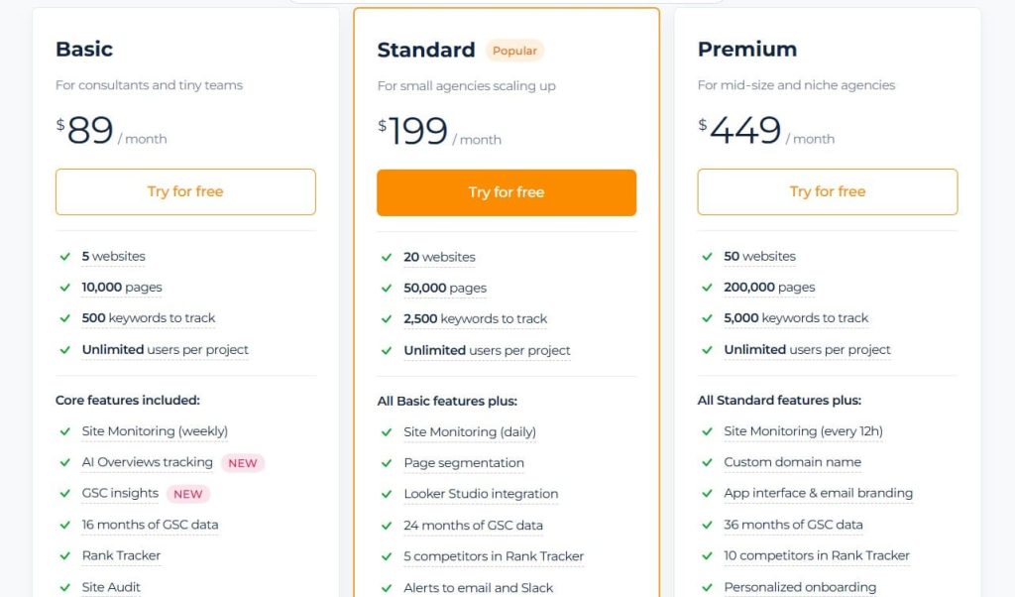Click the NEW badge next to GSC insights
Viewport: 1015px width, 597px height.
click(187, 494)
